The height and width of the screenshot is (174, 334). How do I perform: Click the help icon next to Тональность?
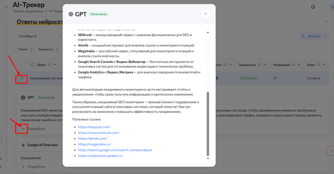(259, 65)
